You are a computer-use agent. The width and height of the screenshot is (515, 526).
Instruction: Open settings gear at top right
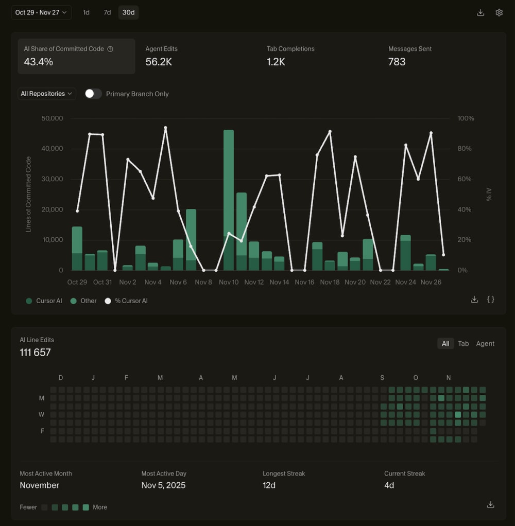(x=499, y=12)
